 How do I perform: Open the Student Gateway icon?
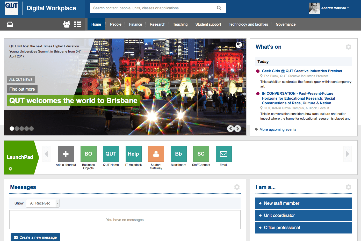pos(156,154)
